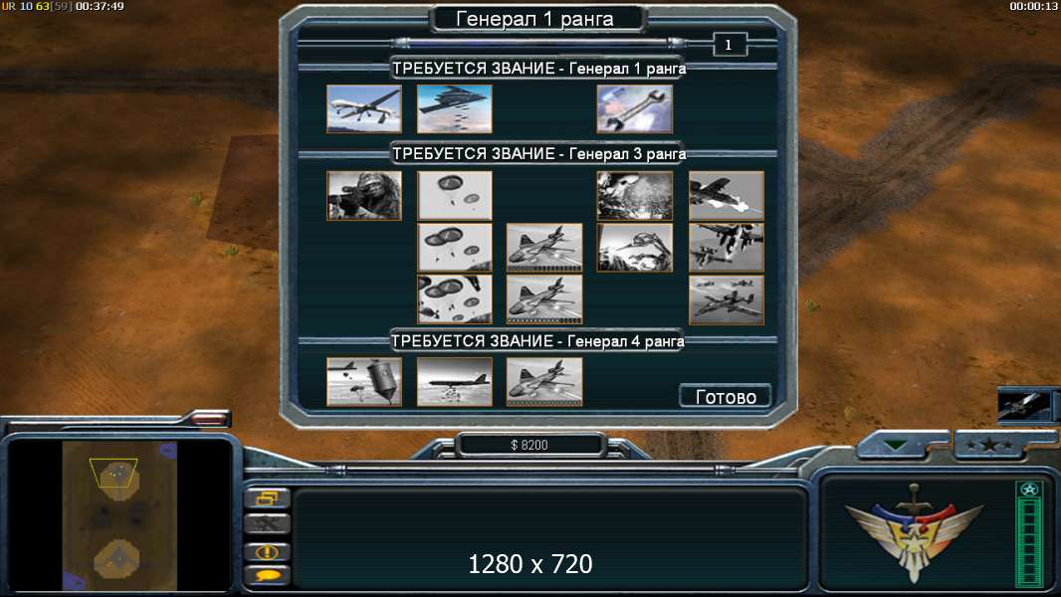Select the camouflaged sniper Pathfinder icon
The image size is (1061, 597).
pyautogui.click(x=364, y=195)
